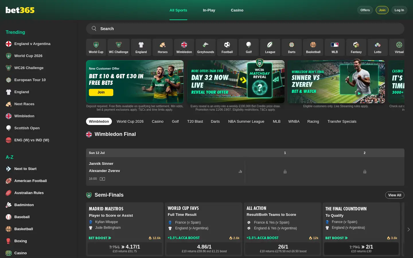Click live stream icon beside 16:00
413x258 pixels.
coord(102,179)
